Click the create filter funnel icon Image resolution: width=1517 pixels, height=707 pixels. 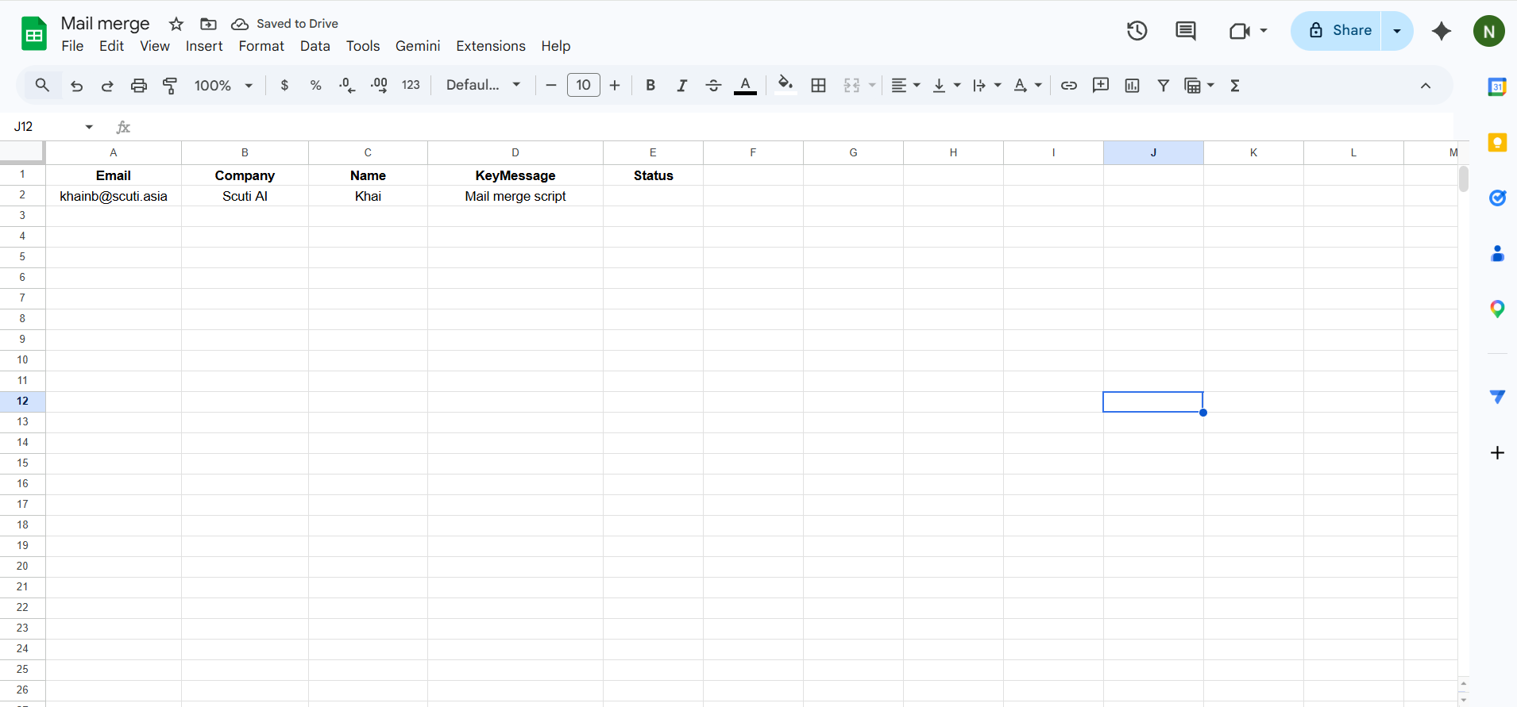tap(1163, 86)
